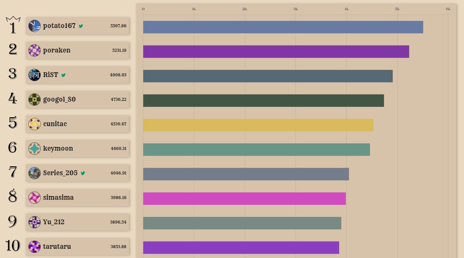Click rank number 9
464x258 pixels.
(x=13, y=221)
